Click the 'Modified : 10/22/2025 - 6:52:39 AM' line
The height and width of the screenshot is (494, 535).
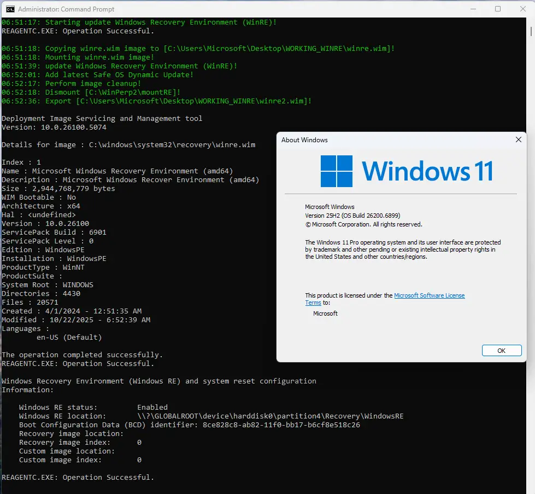pos(76,320)
